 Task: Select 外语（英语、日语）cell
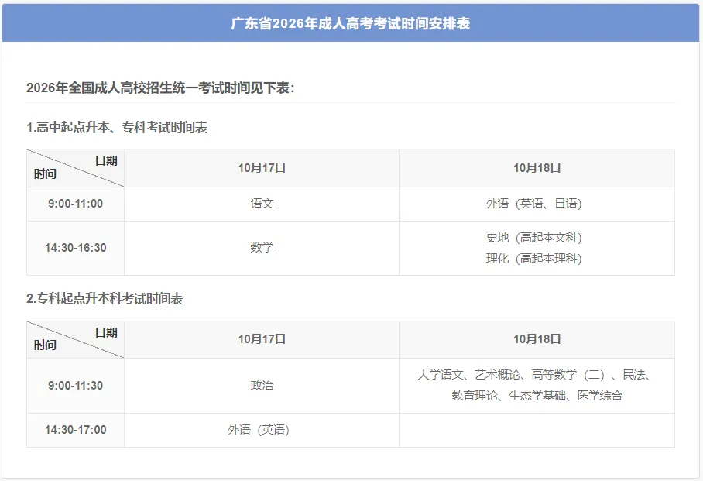tap(537, 204)
